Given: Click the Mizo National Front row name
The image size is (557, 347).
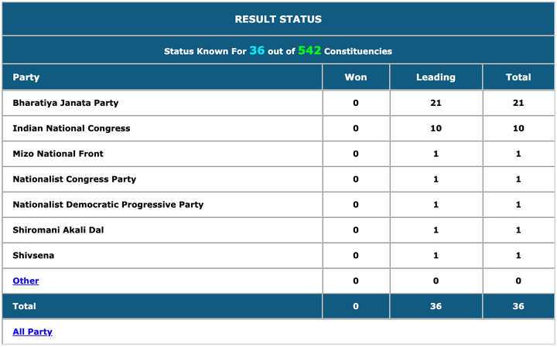Looking at the screenshot, I should (x=58, y=154).
